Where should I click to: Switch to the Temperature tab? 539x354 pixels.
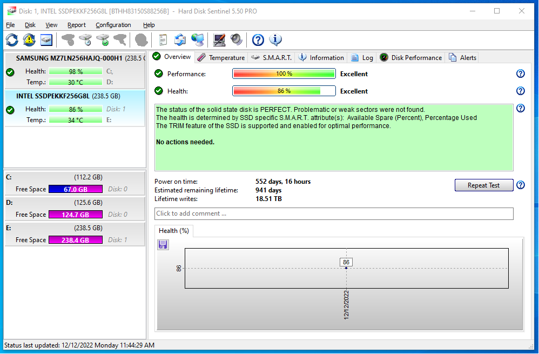(x=221, y=57)
